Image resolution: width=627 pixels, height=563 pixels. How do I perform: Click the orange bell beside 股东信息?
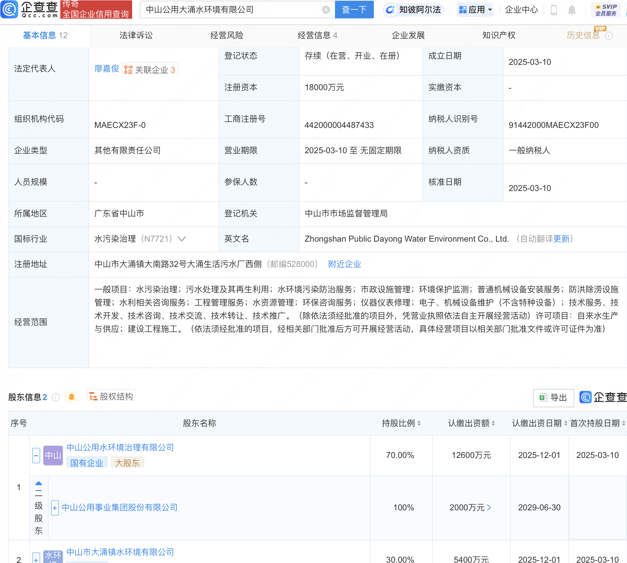pyautogui.click(x=72, y=397)
